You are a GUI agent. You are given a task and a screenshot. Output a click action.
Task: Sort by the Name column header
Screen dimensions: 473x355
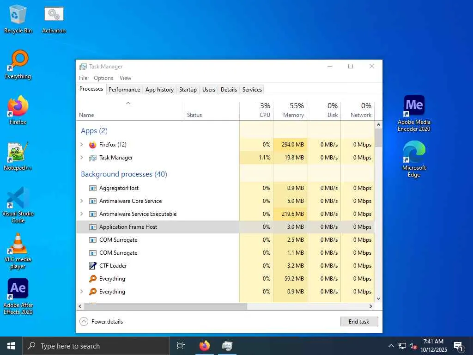(x=130, y=110)
